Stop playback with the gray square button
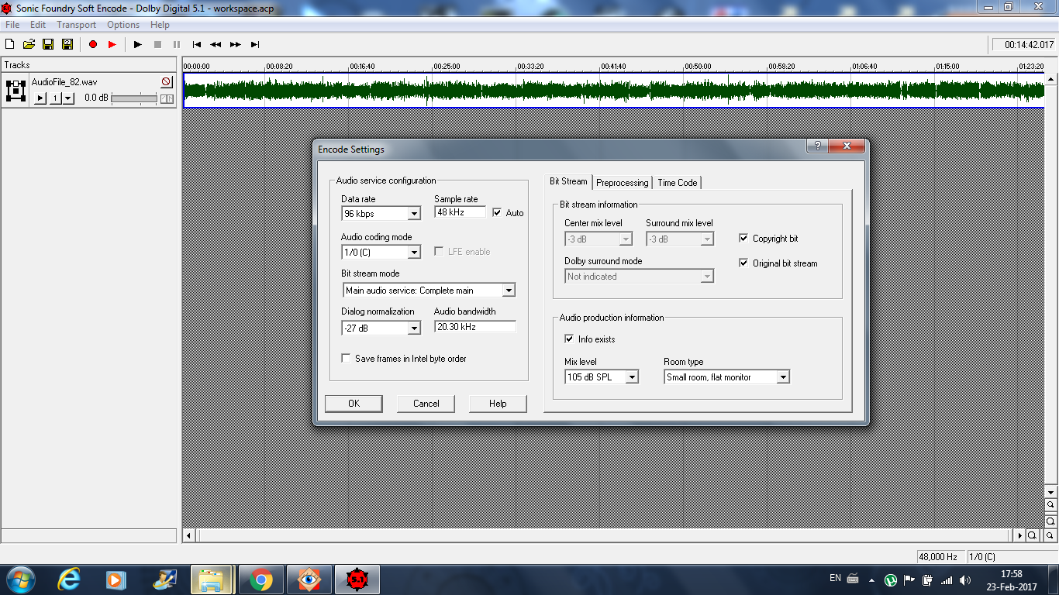The height and width of the screenshot is (595, 1059). click(x=157, y=45)
